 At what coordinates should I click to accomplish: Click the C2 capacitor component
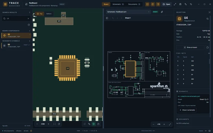51,61
